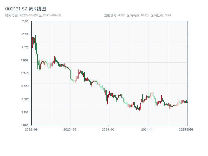Screen dimensions: 208x156
Task: Click the 时间范围 date range text
Action: (33, 15)
